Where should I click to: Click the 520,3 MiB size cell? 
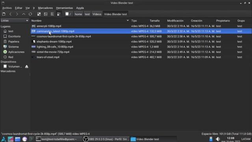point(156,41)
